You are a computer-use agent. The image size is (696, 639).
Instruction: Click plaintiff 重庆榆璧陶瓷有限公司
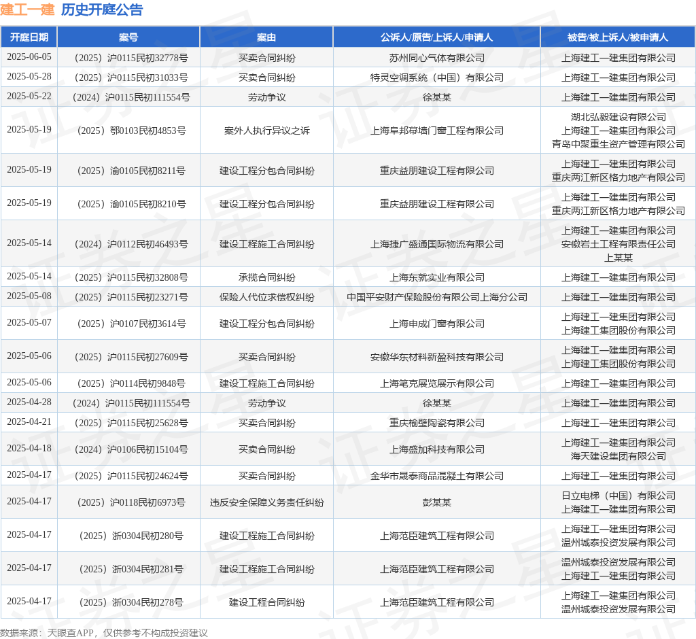(437, 423)
